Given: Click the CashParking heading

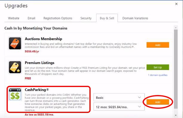Looking at the screenshot, I should [x=37, y=90].
